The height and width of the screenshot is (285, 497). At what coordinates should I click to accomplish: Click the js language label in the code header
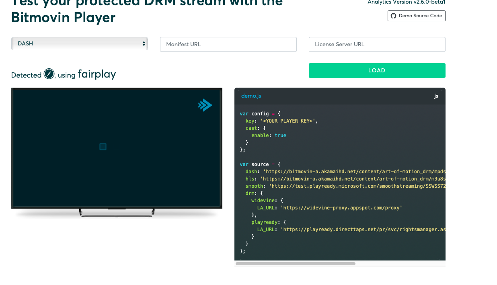click(436, 96)
